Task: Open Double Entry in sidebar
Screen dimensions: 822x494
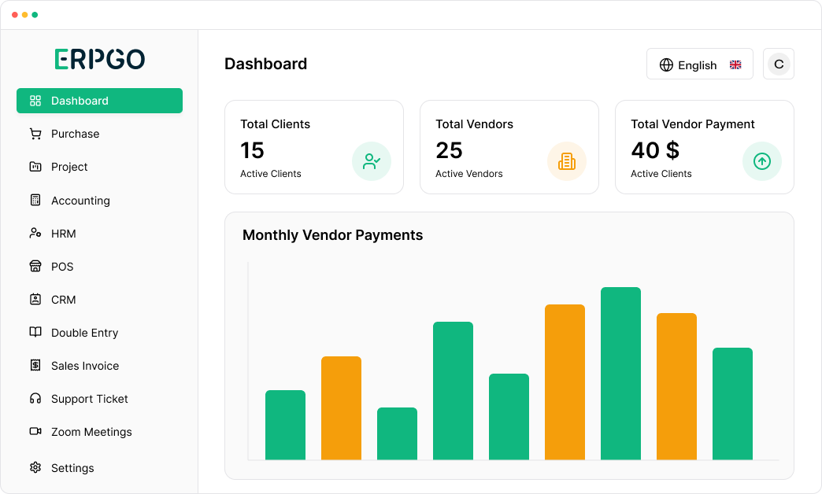Action: coord(100,332)
